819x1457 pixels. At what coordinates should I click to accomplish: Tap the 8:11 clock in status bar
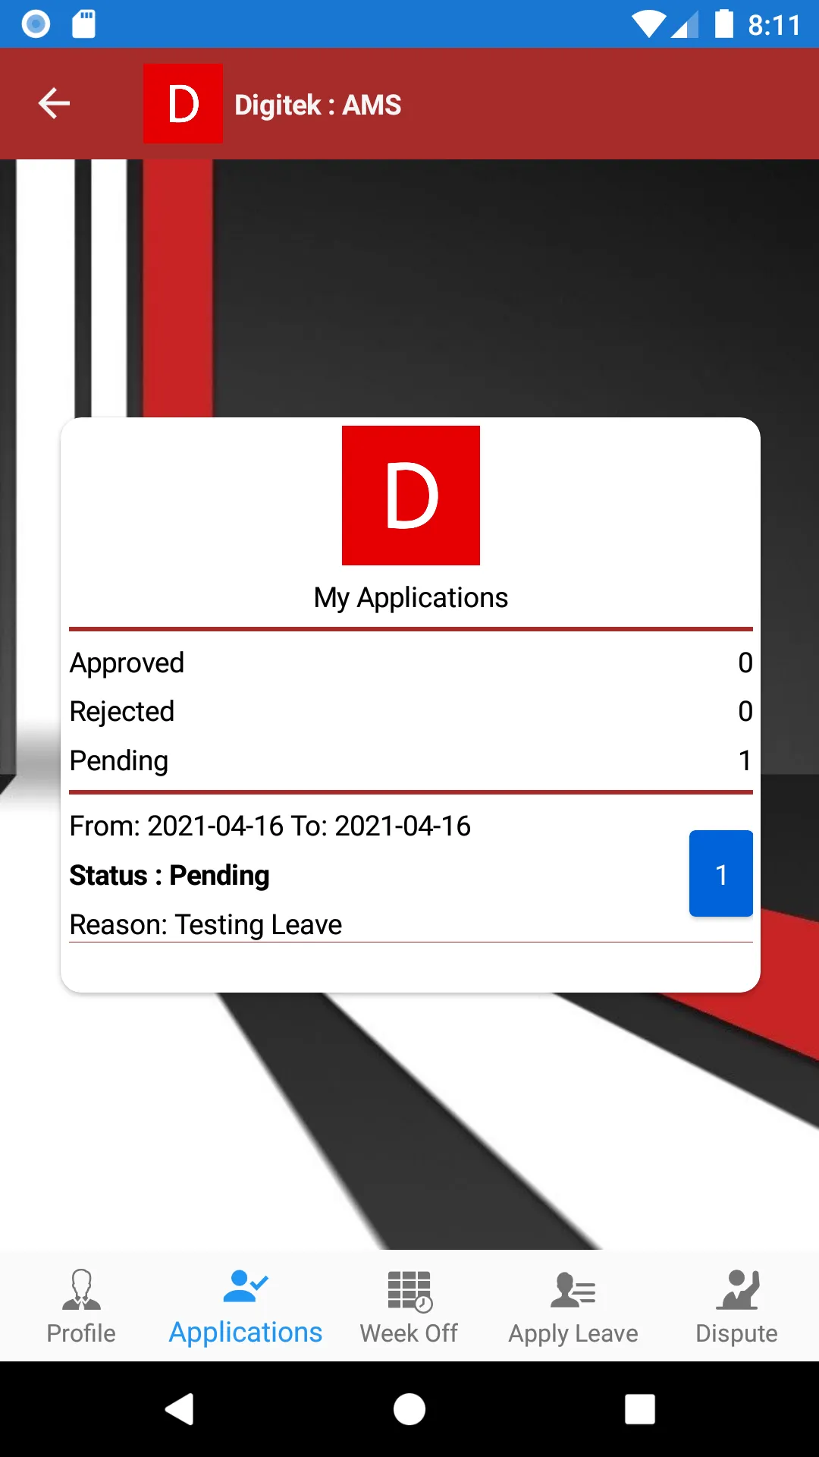(774, 26)
